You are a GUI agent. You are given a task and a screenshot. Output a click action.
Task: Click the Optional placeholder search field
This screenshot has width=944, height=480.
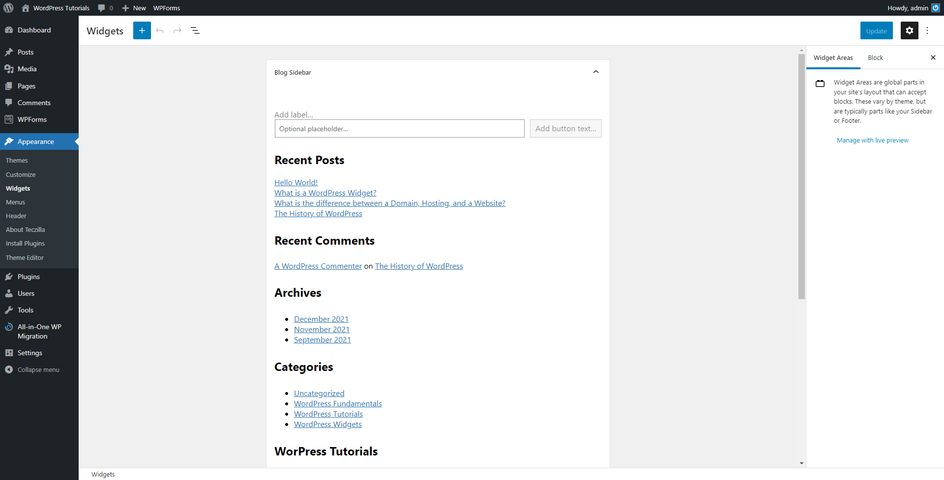coord(399,129)
